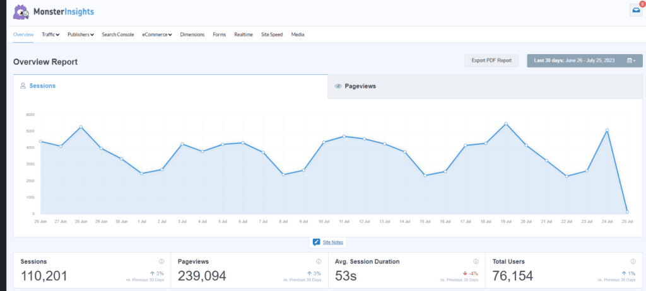Click the 19 Jul peak data point
The image size is (646, 291).
506,123
